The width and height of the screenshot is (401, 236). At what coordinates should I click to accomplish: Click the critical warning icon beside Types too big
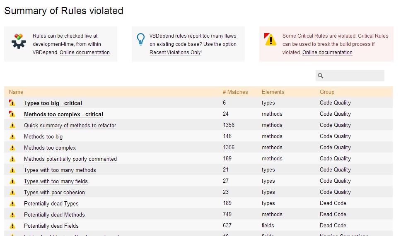[x=12, y=103]
